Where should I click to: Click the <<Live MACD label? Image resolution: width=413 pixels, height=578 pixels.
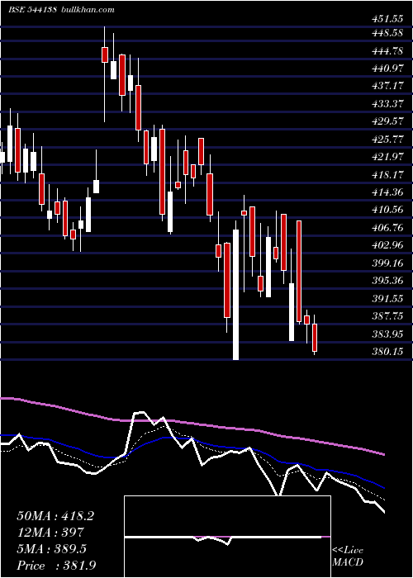tap(348, 557)
